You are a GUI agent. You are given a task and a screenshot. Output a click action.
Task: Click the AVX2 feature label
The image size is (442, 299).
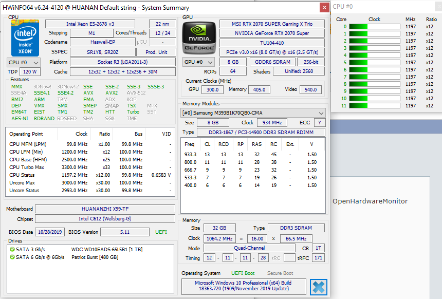point(112,92)
